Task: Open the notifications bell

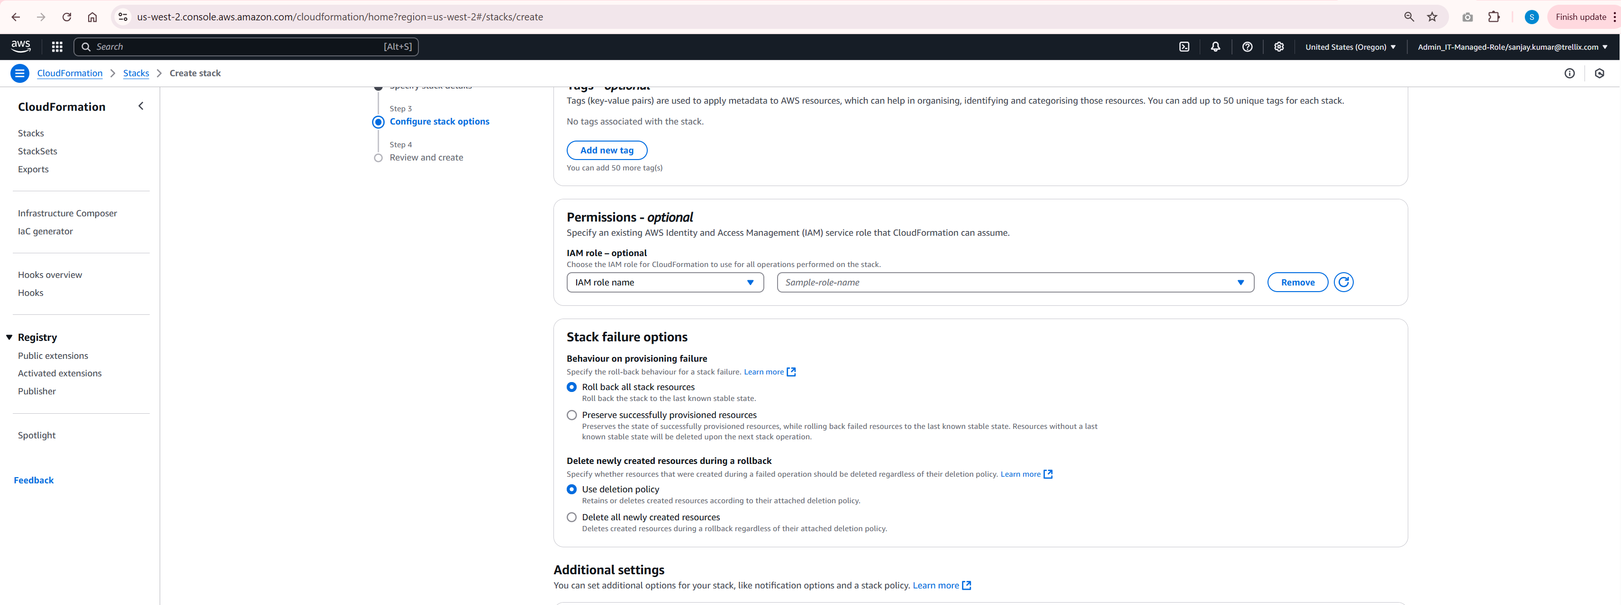Action: pos(1216,46)
